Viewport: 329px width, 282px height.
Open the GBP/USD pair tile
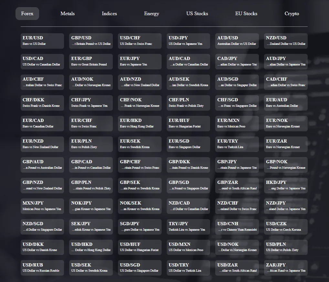[x=91, y=41]
